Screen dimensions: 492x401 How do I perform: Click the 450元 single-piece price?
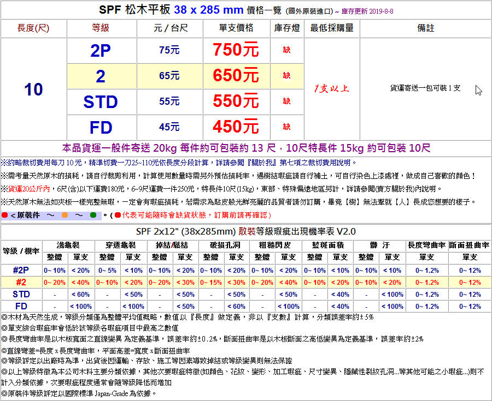pos(236,127)
